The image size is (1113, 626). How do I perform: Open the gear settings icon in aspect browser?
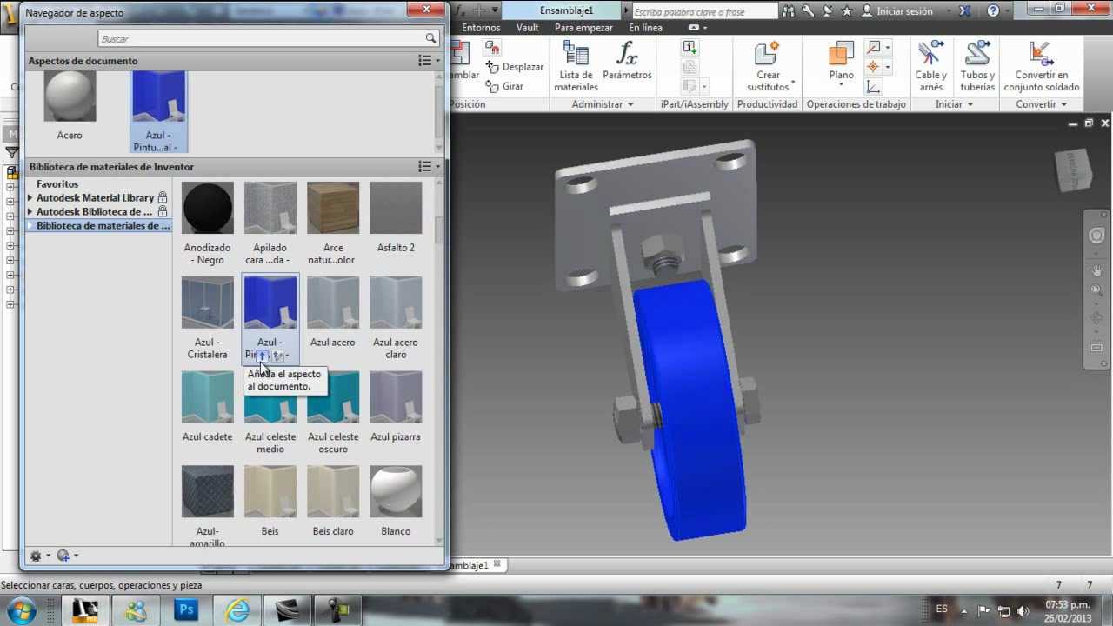(x=36, y=556)
